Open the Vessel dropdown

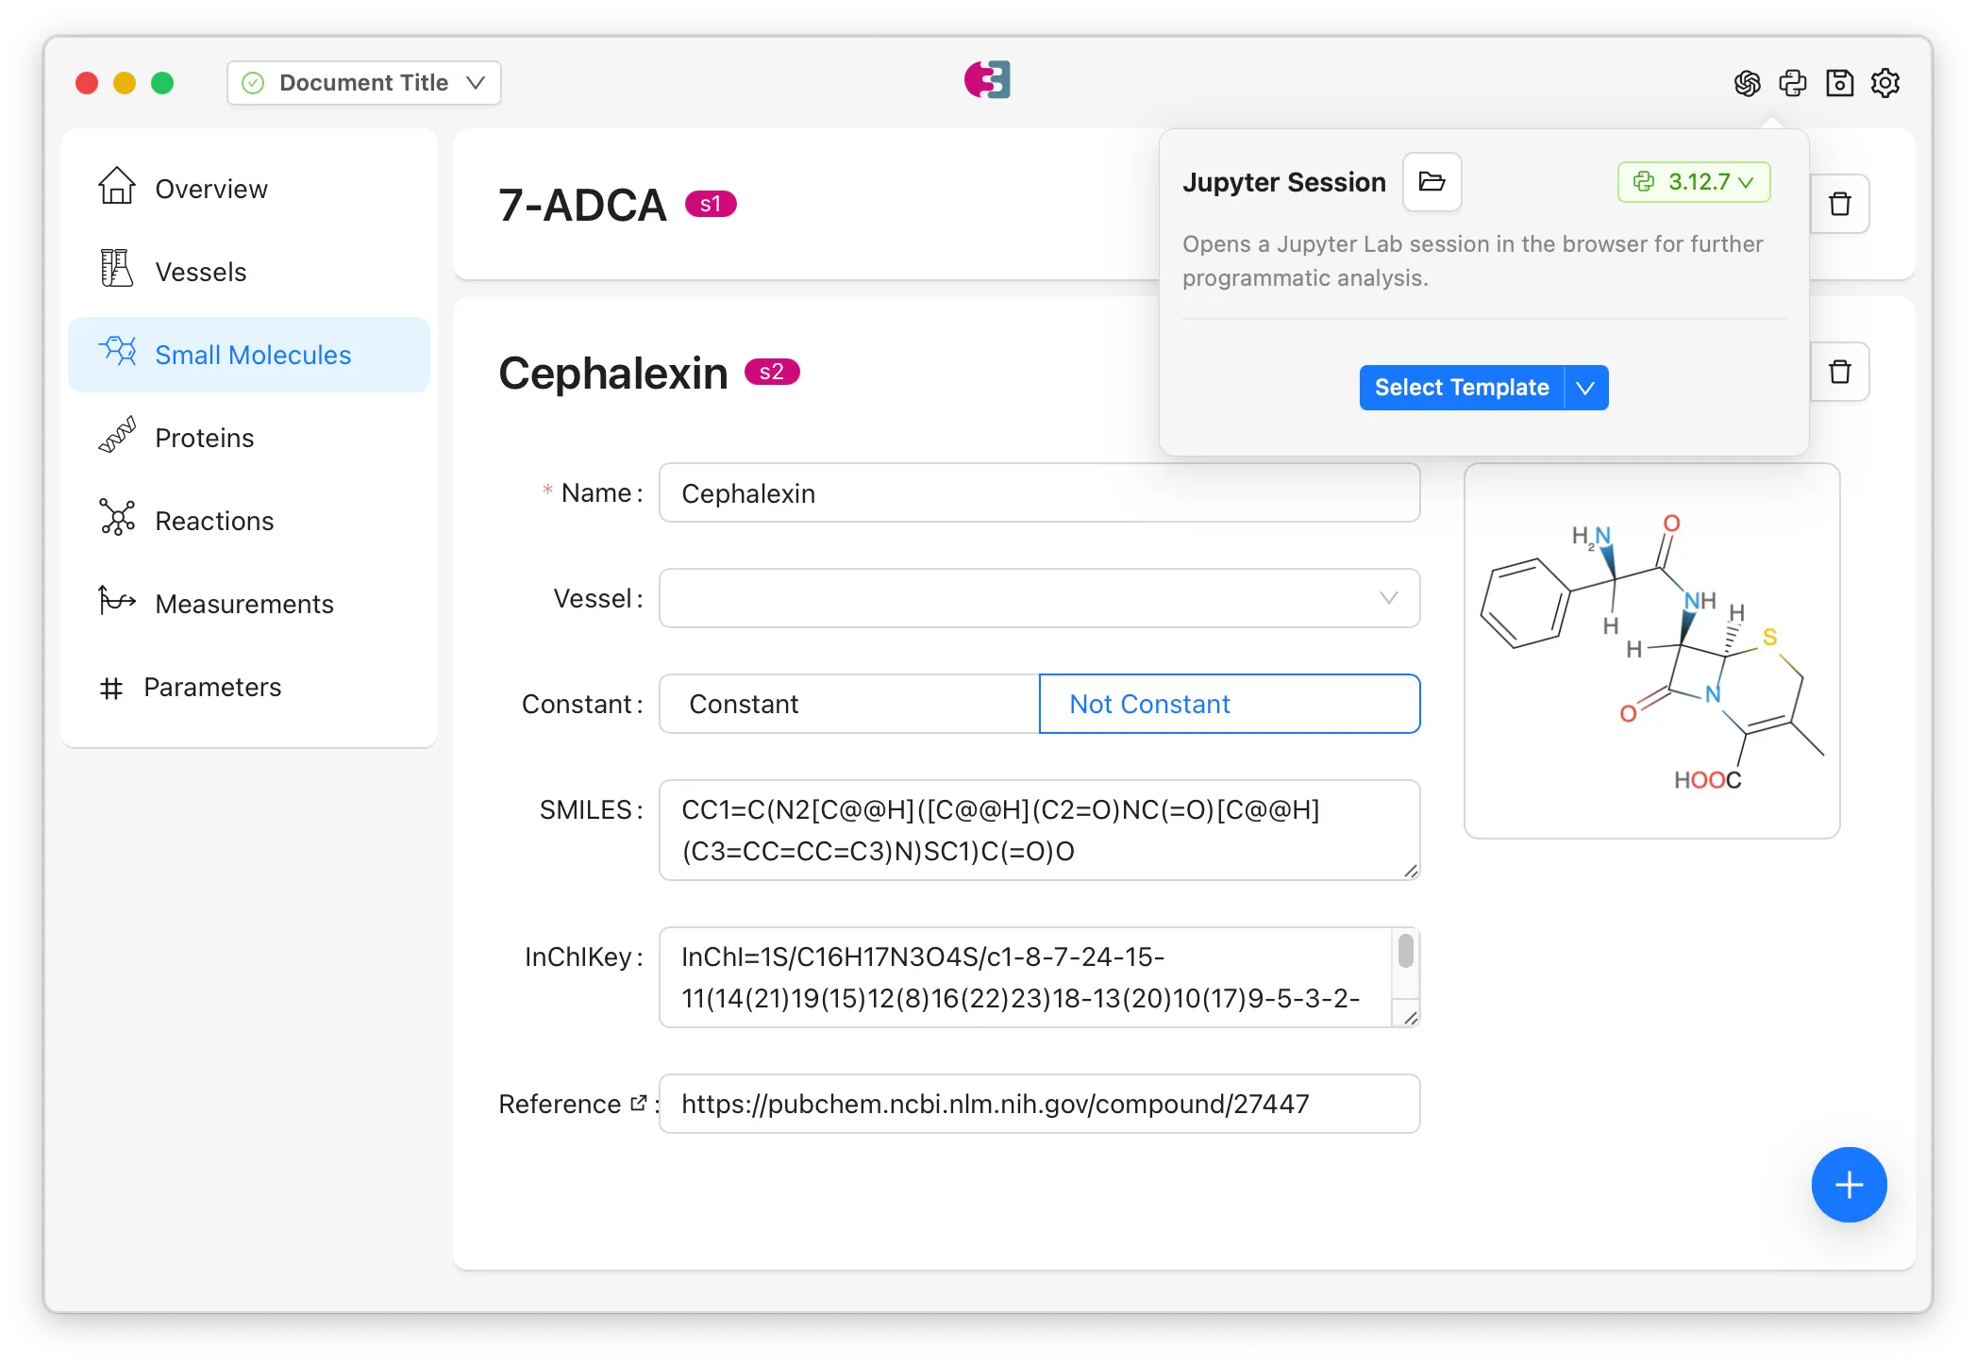[x=1039, y=598]
